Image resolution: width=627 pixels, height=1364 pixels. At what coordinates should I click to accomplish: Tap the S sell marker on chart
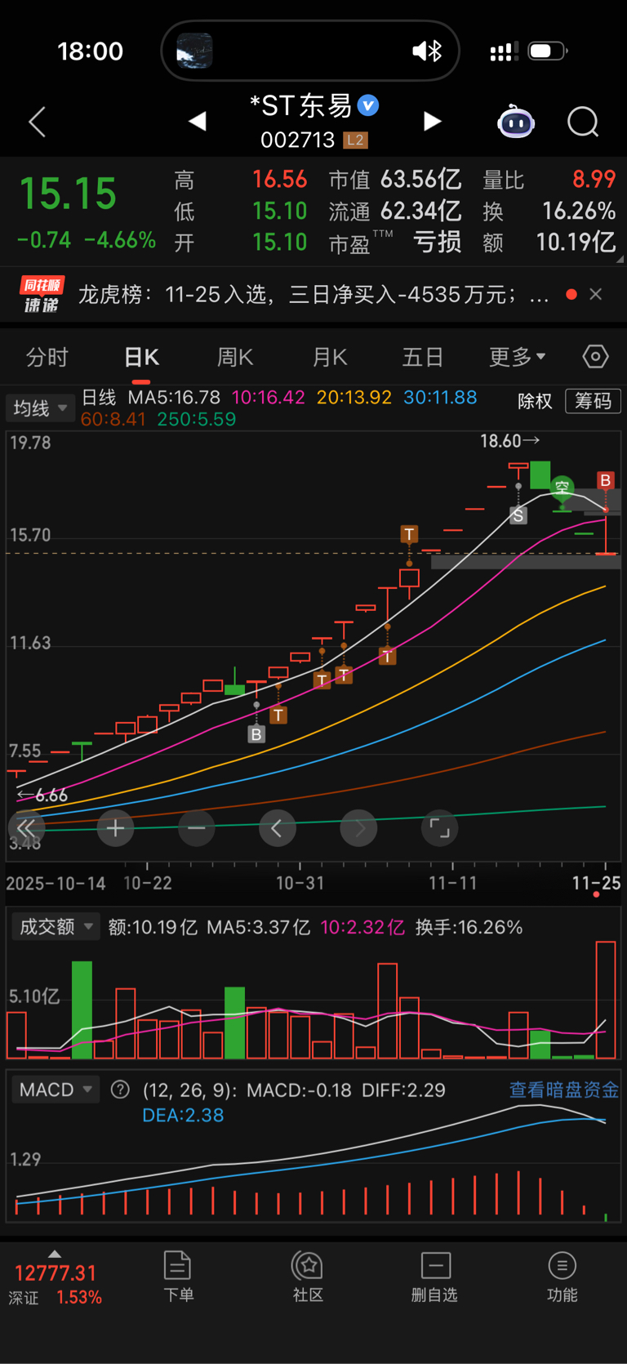pyautogui.click(x=518, y=515)
